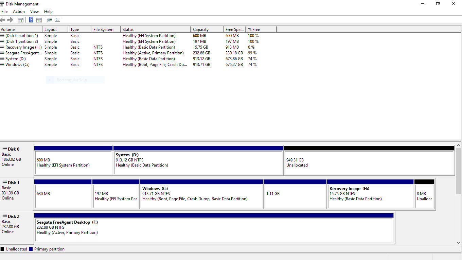Click the '913.71 GB' capacity cell

(x=201, y=65)
